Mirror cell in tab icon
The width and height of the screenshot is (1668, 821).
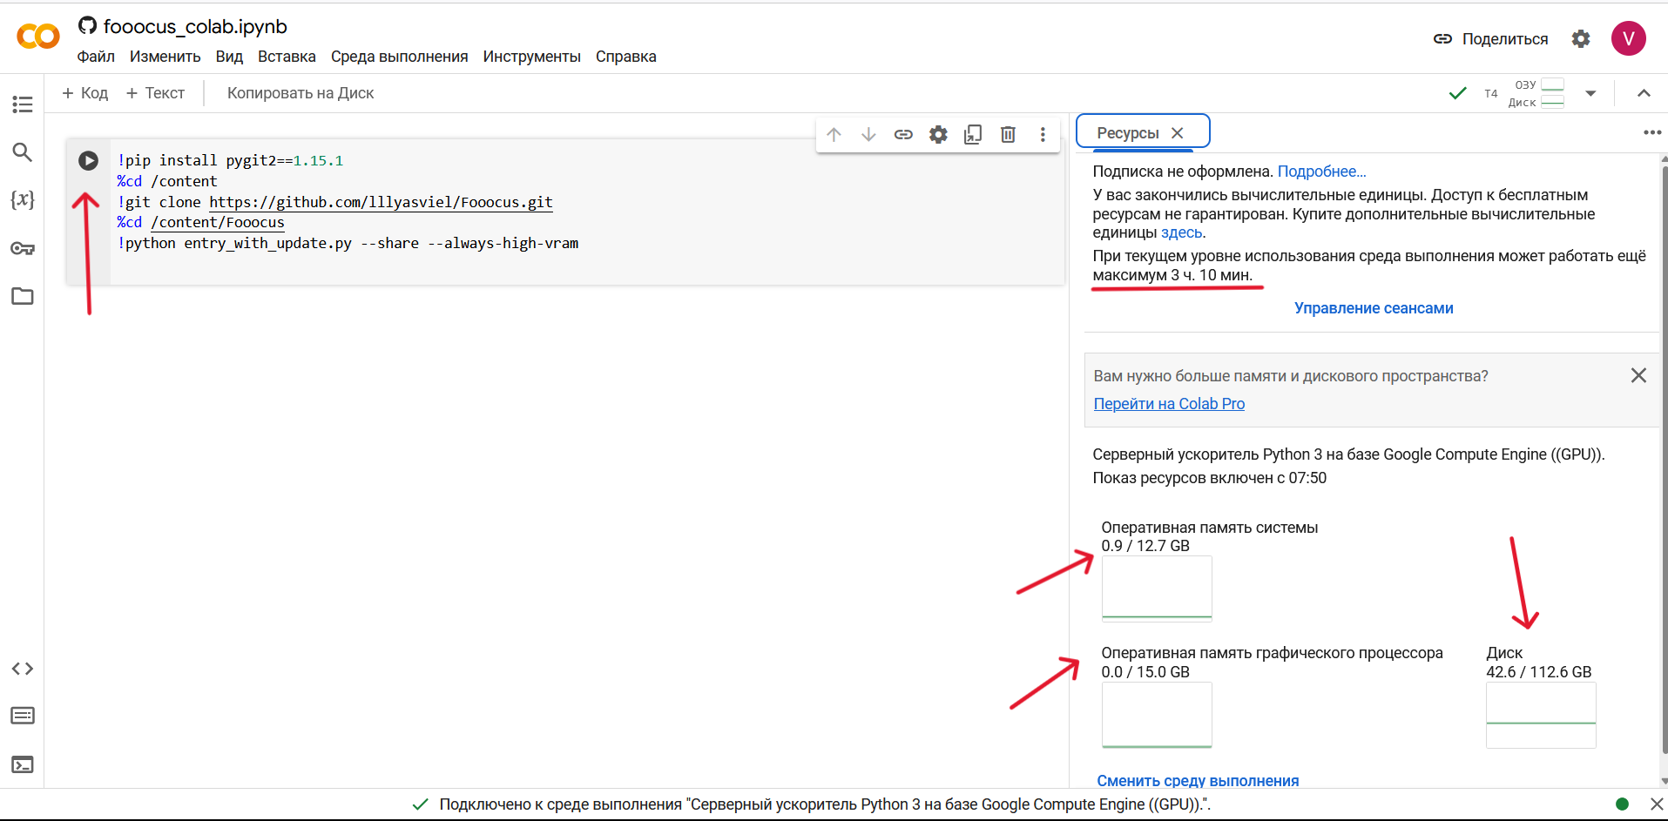pos(973,134)
